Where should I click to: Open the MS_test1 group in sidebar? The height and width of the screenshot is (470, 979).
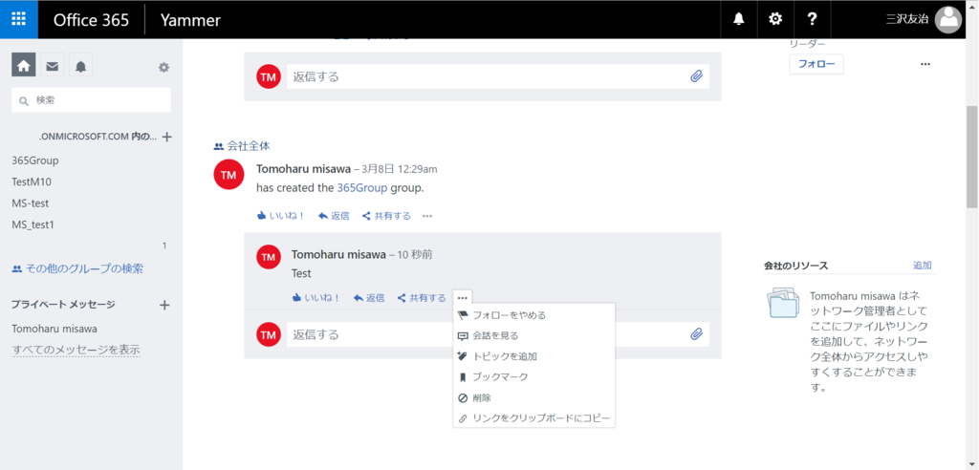click(x=33, y=224)
